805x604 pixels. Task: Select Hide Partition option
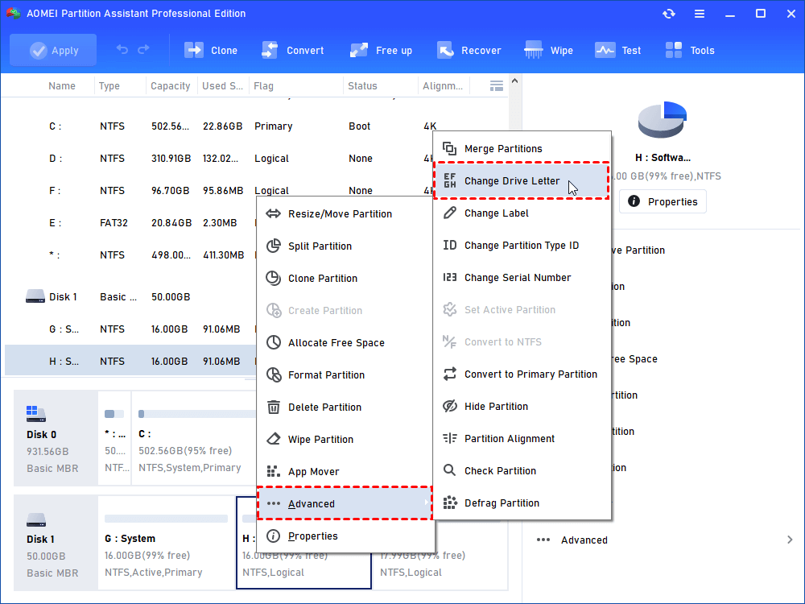click(x=522, y=406)
